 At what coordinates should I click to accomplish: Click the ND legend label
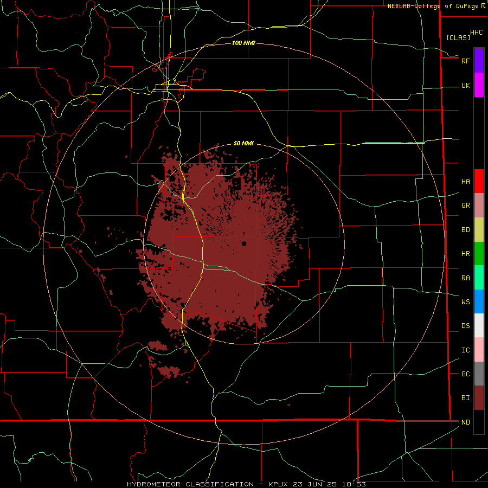[465, 422]
